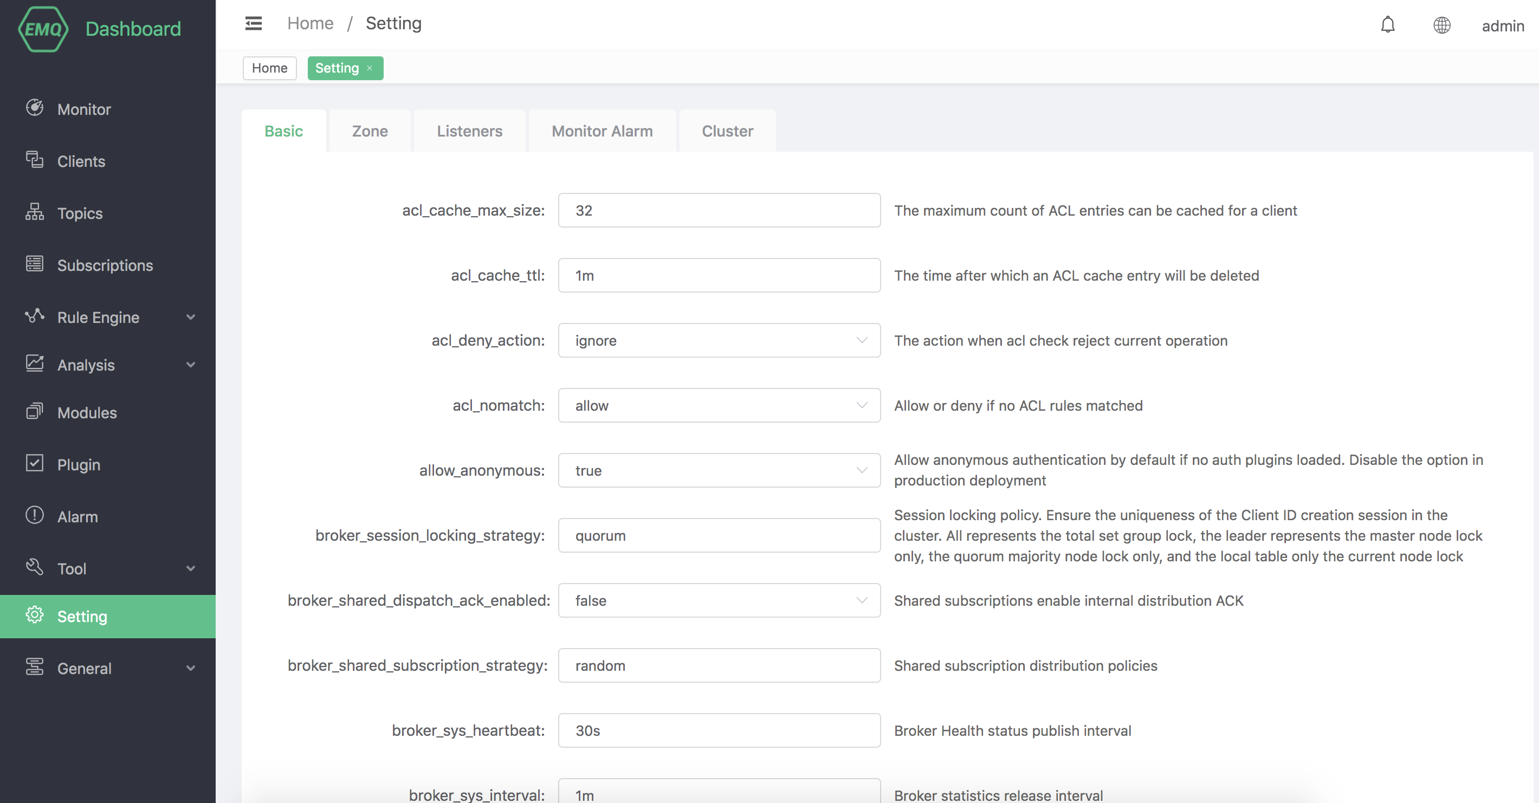Click the EMQ logo icon
This screenshot has height=803, width=1539.
(x=43, y=29)
